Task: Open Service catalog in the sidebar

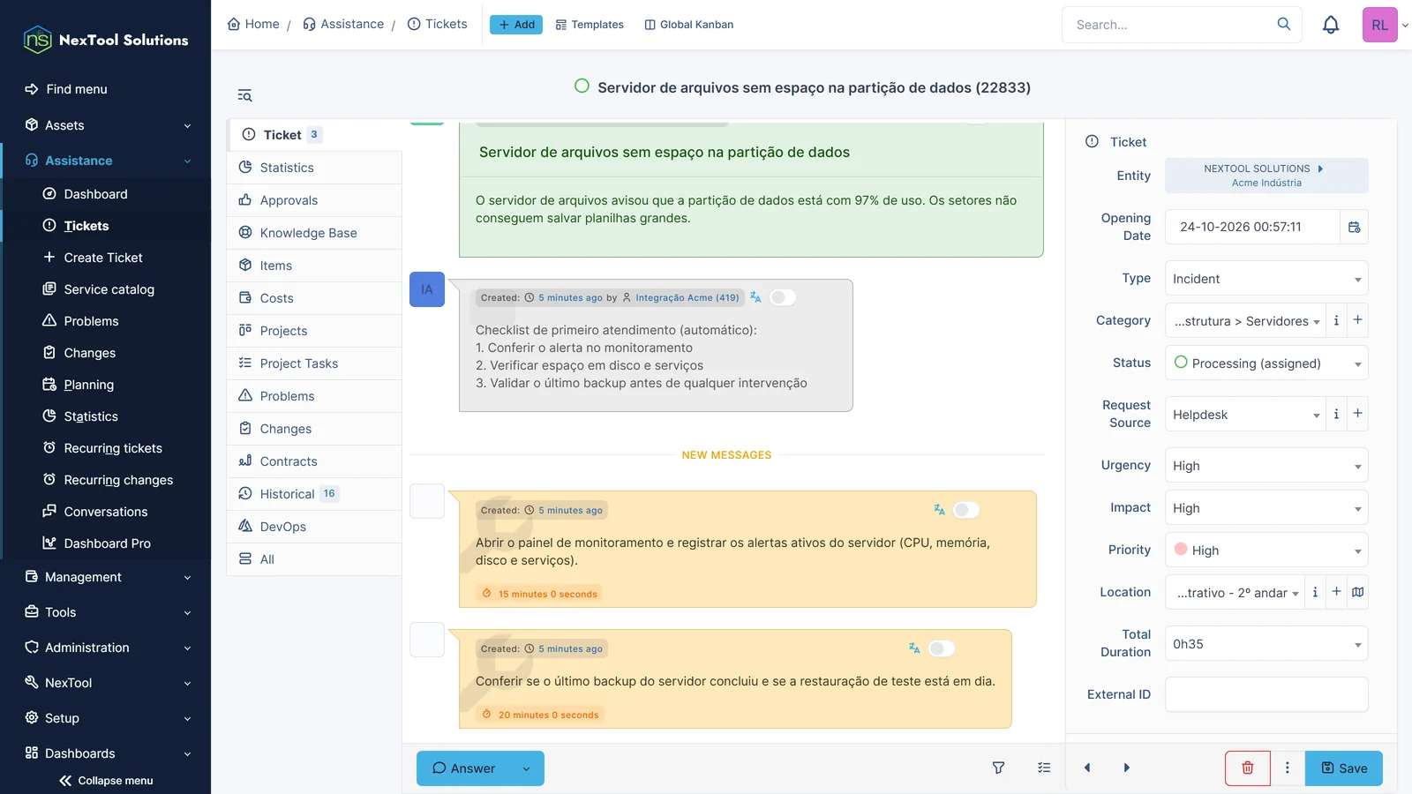Action: 109,289
